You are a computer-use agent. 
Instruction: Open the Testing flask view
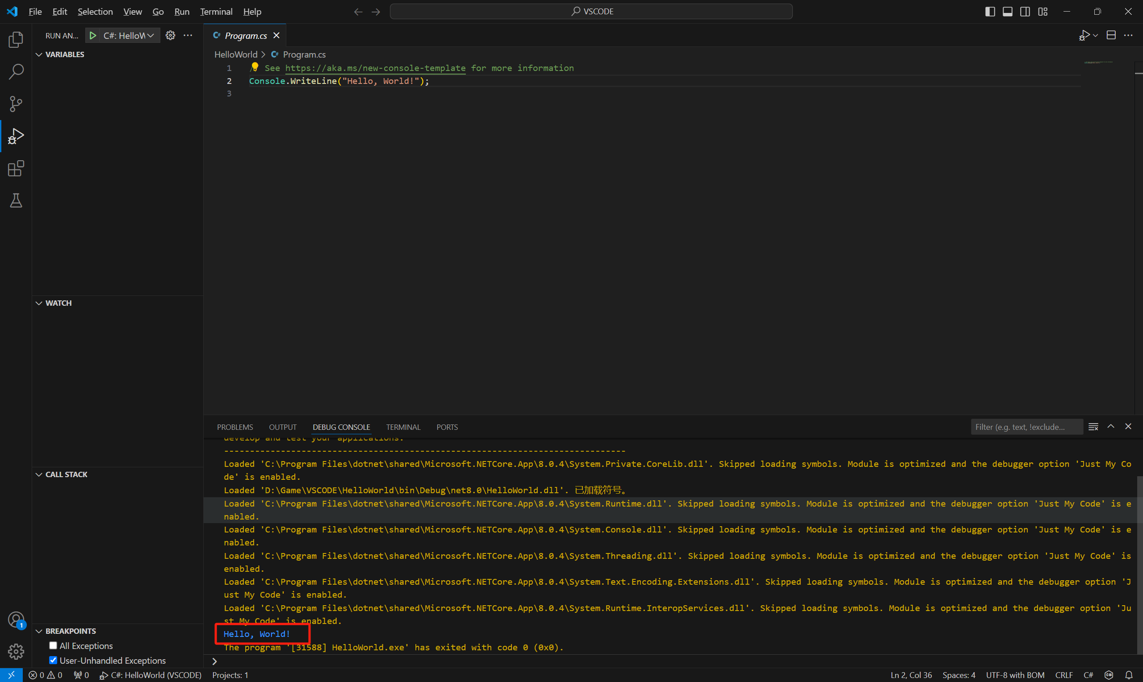(x=16, y=200)
